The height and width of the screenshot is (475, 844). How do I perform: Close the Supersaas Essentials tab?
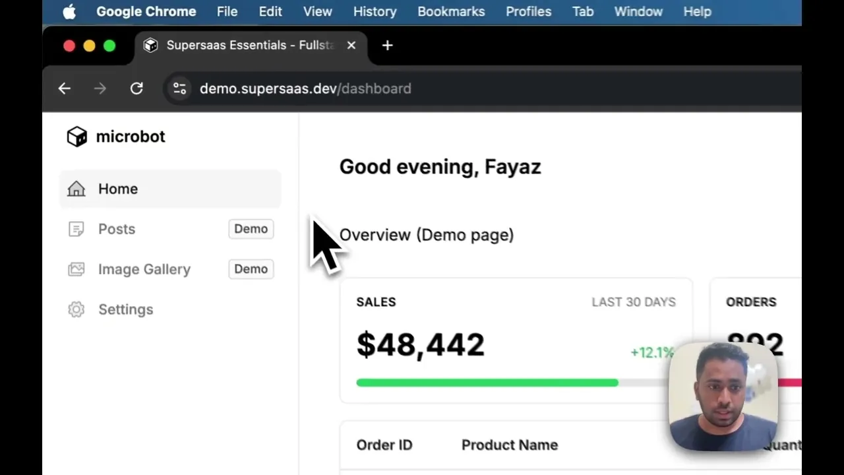coord(351,46)
